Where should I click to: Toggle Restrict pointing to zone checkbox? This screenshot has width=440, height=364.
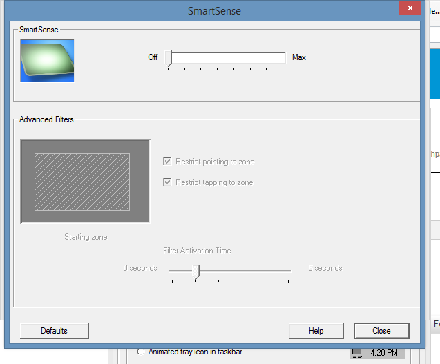tap(167, 162)
